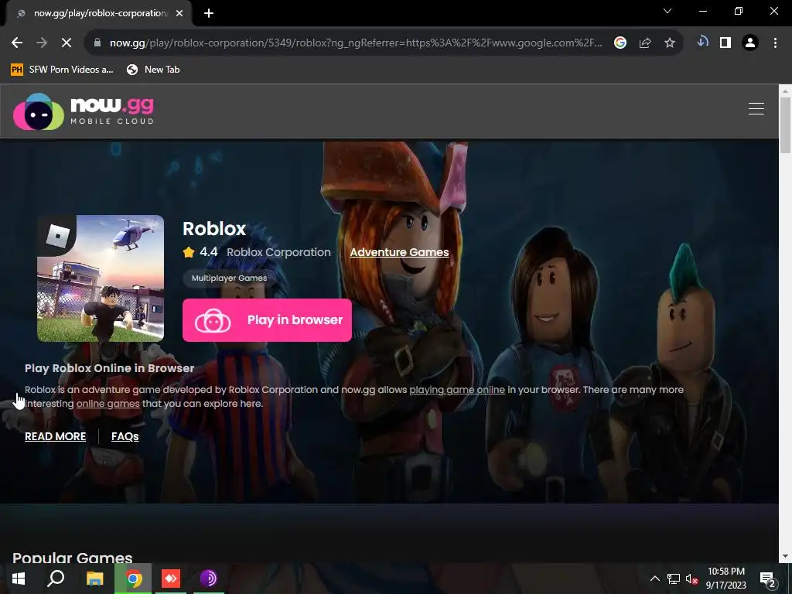The image size is (792, 594).
Task: Close the now.gg Roblox tab
Action: [179, 13]
